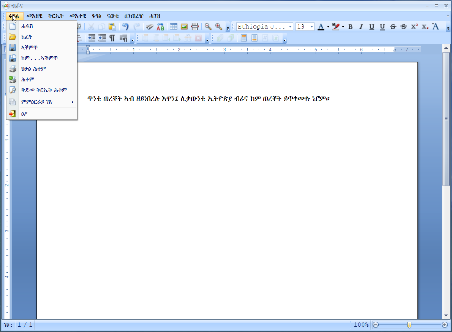This screenshot has height=332, width=452.
Task: Click the zoom in plus button in status bar
Action: (x=445, y=325)
